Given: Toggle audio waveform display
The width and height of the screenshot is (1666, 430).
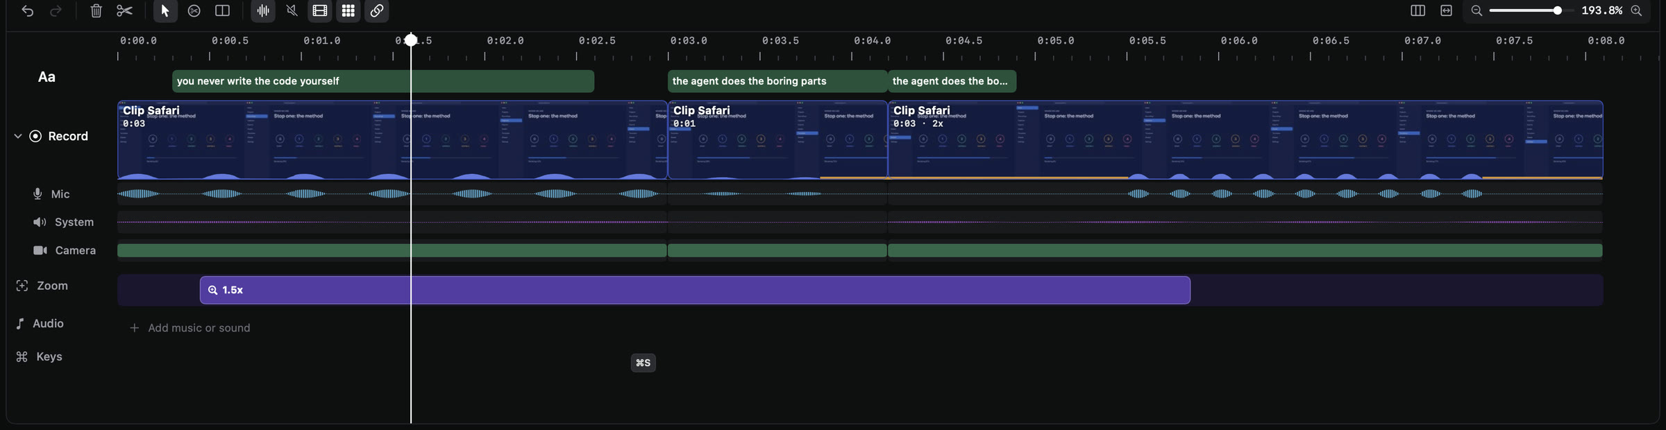Looking at the screenshot, I should [263, 10].
